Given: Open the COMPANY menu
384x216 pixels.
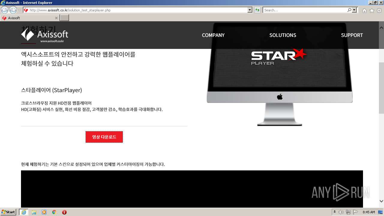Looking at the screenshot, I should (x=213, y=35).
